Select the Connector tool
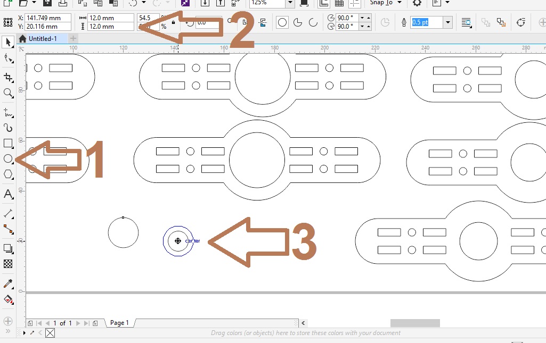 point(8,229)
